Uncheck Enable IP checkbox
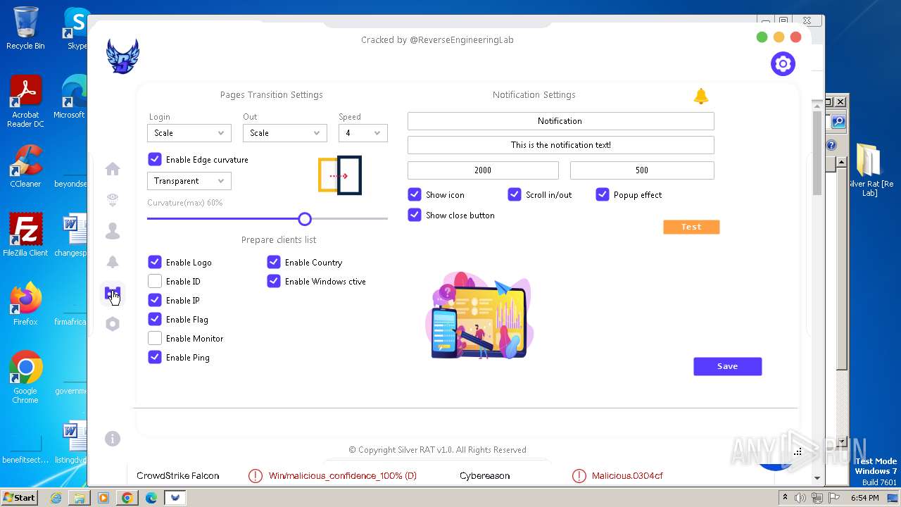This screenshot has height=507, width=901. pos(155,300)
